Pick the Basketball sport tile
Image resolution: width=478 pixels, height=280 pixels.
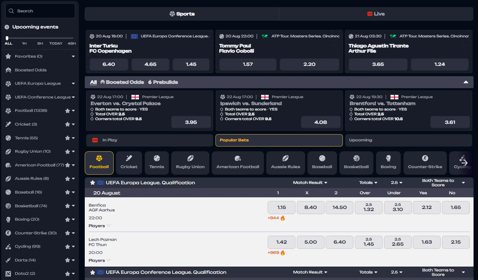pos(356,163)
